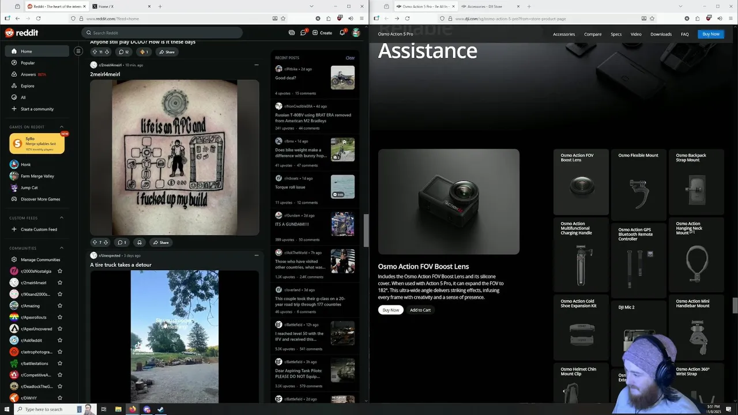738x415 pixels.
Task: Collapse the Reddit sidebar navigation button
Action: 78,51
